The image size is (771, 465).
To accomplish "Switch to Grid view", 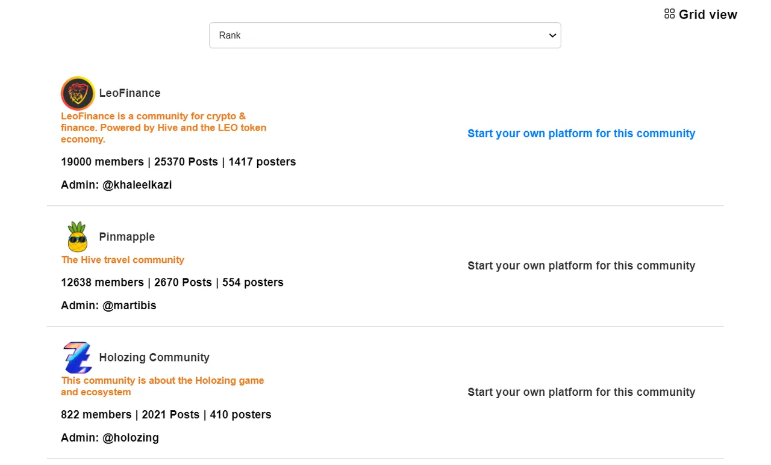I will pos(701,14).
